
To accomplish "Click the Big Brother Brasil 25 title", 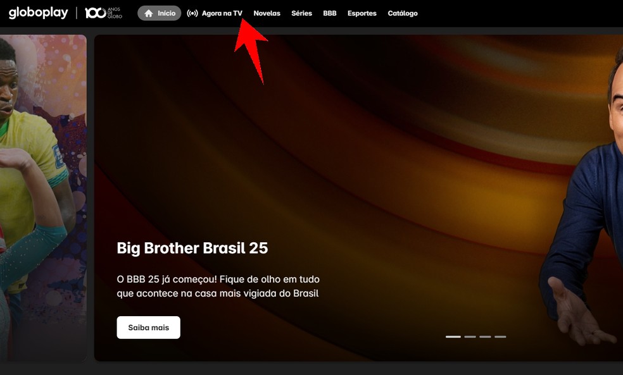I will pyautogui.click(x=192, y=248).
